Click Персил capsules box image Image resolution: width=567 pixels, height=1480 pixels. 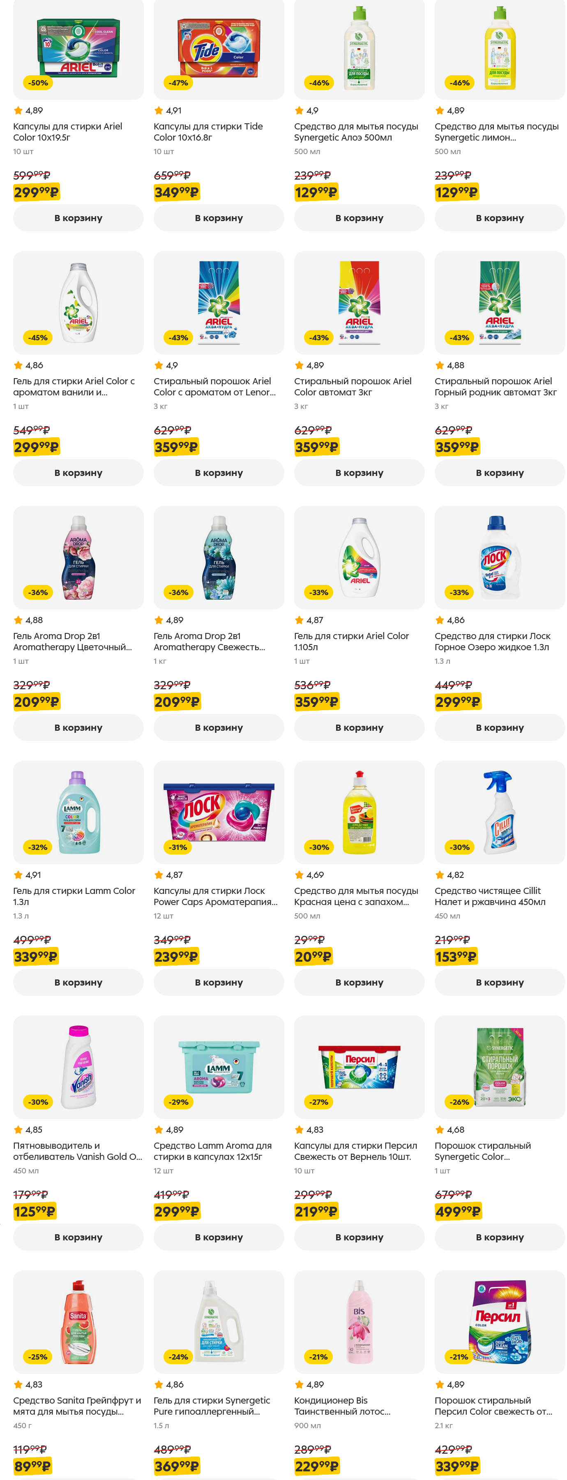[359, 1067]
